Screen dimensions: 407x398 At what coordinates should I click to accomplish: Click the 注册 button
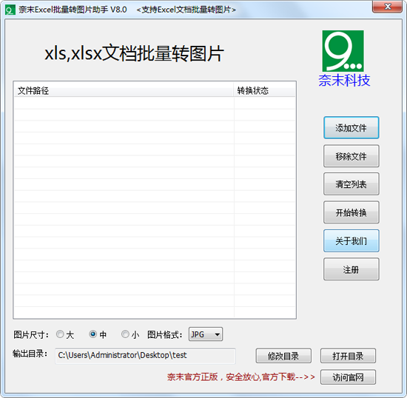pos(351,269)
